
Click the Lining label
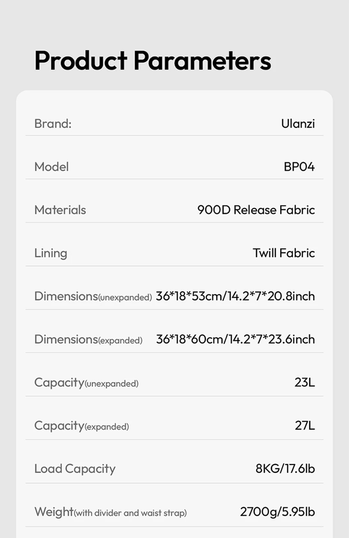[x=51, y=253]
